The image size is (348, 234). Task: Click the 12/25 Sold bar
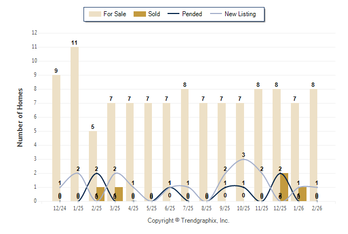(x=284, y=187)
